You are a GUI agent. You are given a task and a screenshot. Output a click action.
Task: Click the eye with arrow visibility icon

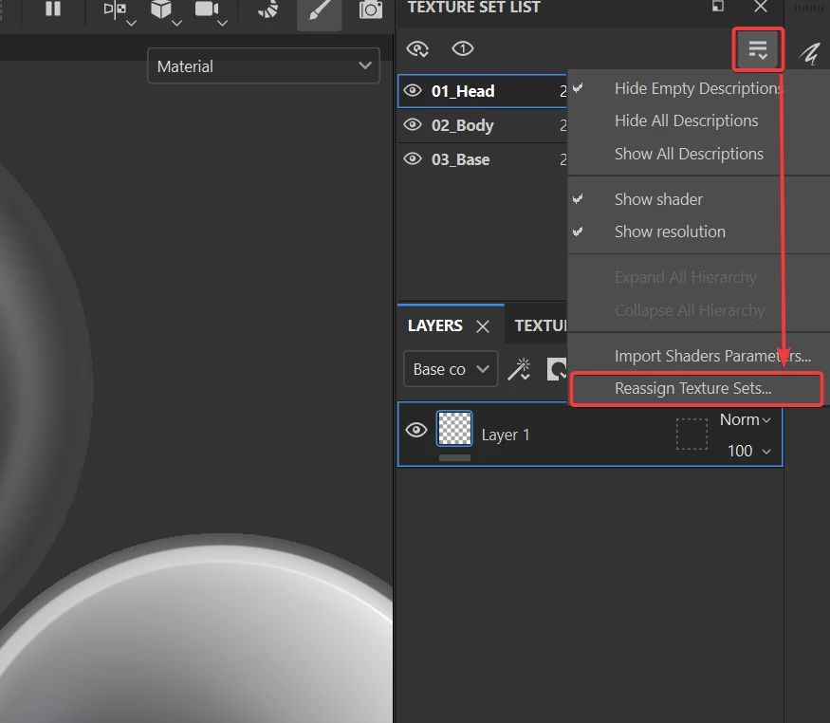pyautogui.click(x=417, y=49)
